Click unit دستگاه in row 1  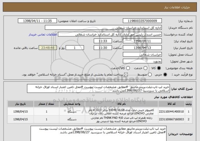click(72, 112)
